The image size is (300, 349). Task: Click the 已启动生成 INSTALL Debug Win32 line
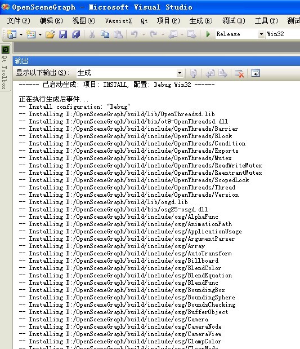click(x=117, y=85)
